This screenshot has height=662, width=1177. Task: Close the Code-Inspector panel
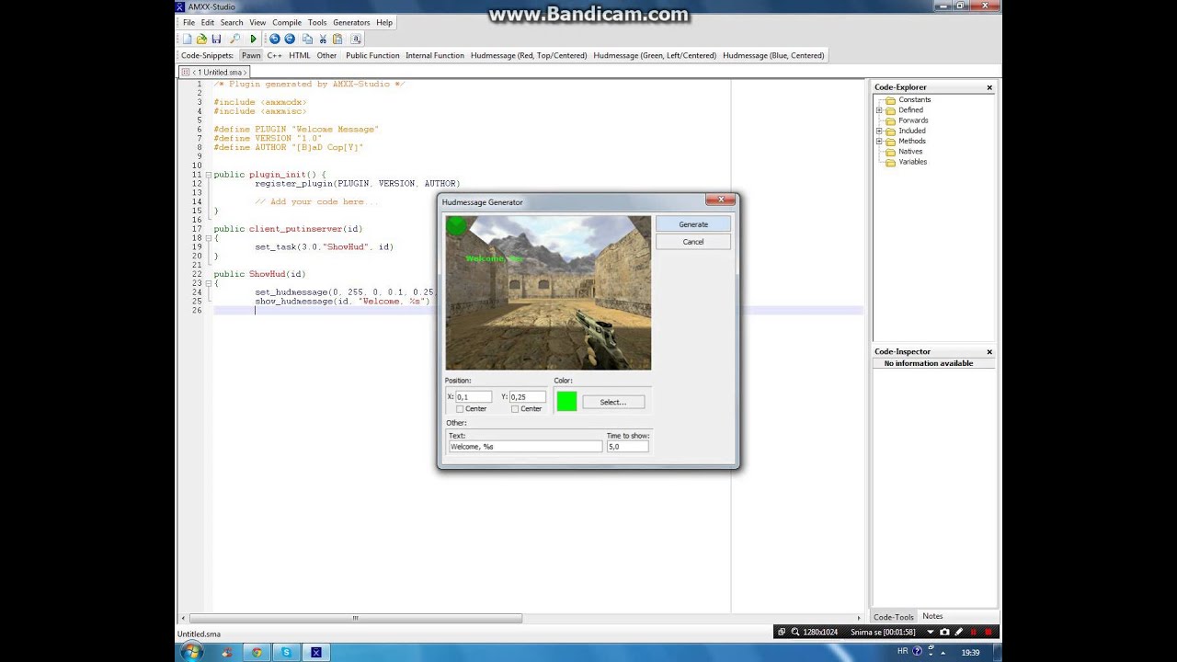point(989,351)
